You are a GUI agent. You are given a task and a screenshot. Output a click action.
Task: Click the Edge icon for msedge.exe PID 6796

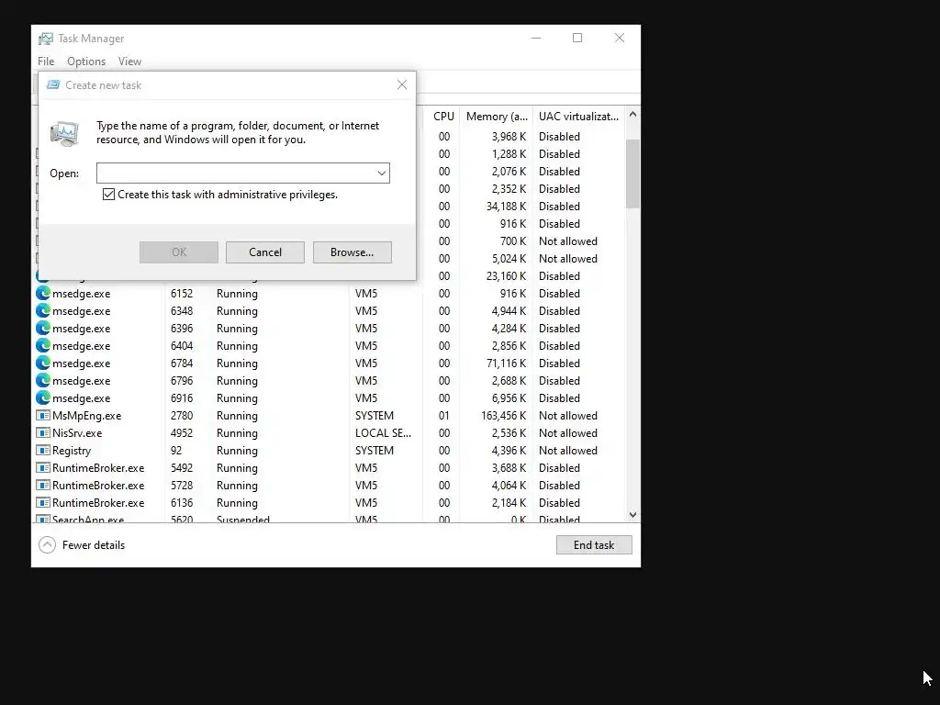(x=42, y=380)
